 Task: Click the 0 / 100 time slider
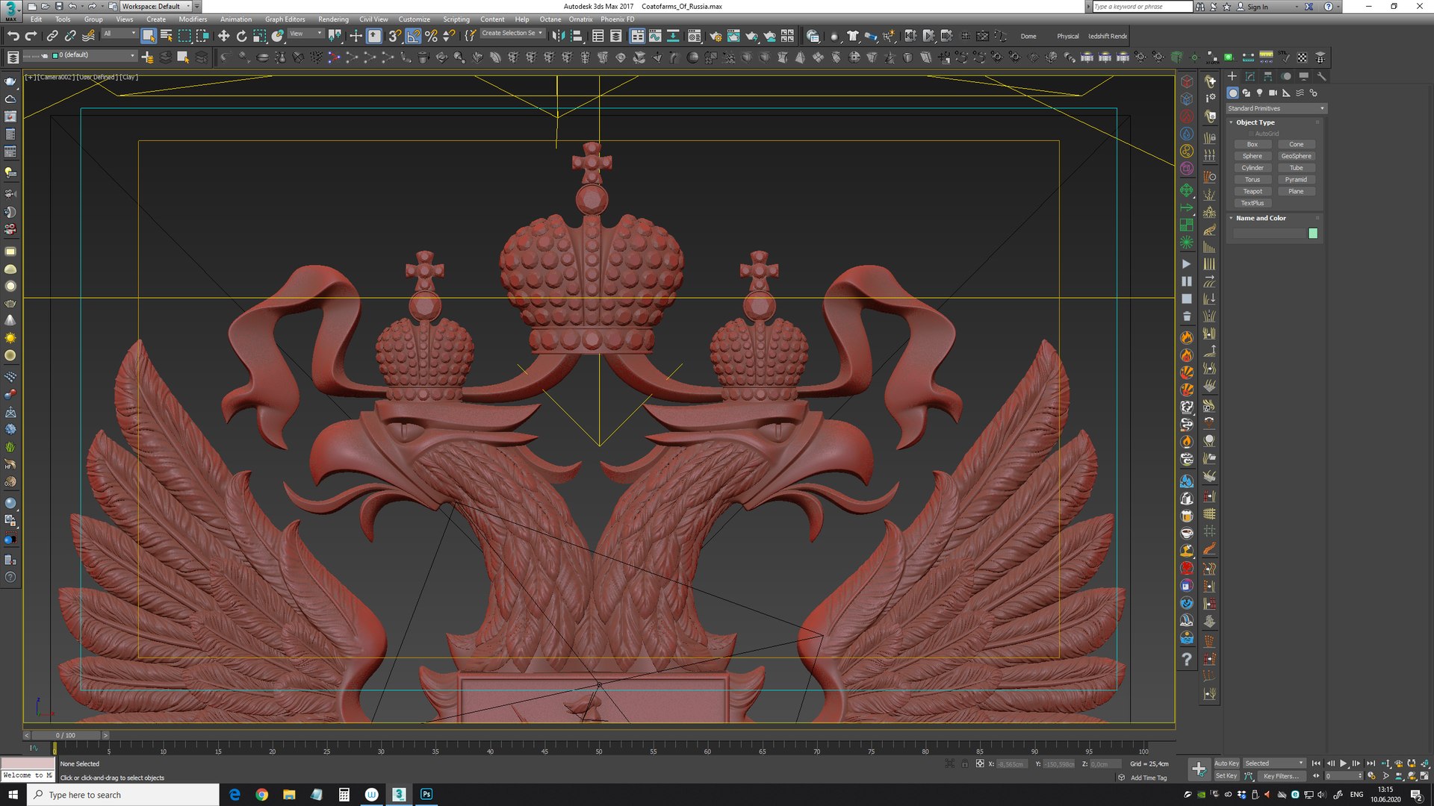[x=66, y=736]
